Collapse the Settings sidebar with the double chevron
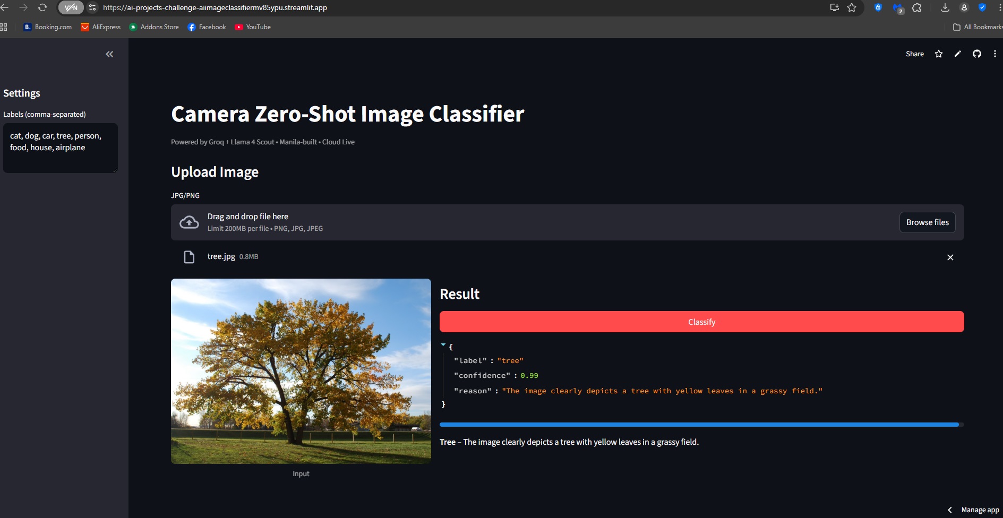The width and height of the screenshot is (1003, 518). [x=109, y=54]
